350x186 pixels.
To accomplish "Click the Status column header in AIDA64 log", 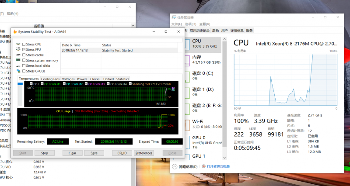I will pyautogui.click(x=140, y=45).
